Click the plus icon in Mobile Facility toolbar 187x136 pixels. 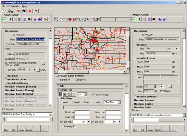point(139,19)
